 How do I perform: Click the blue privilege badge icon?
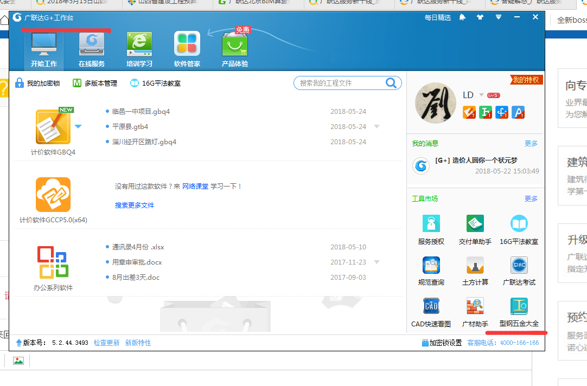click(x=502, y=112)
